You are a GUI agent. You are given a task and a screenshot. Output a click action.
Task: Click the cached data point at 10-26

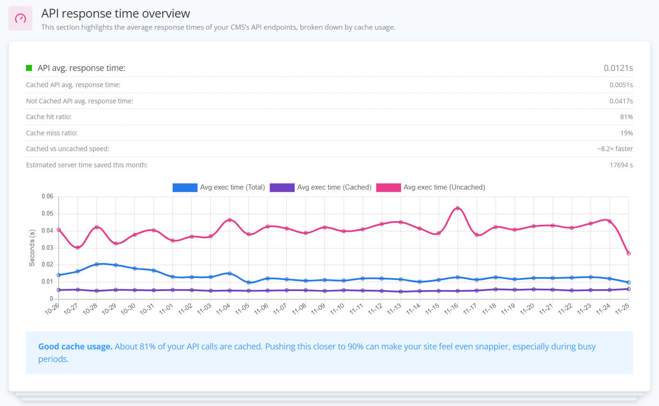pyautogui.click(x=59, y=290)
